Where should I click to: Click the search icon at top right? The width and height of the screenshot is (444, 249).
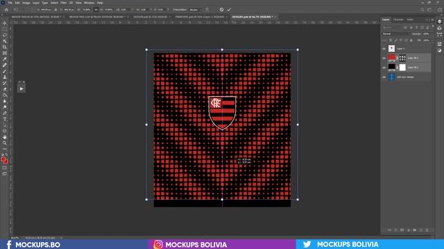[x=422, y=10]
